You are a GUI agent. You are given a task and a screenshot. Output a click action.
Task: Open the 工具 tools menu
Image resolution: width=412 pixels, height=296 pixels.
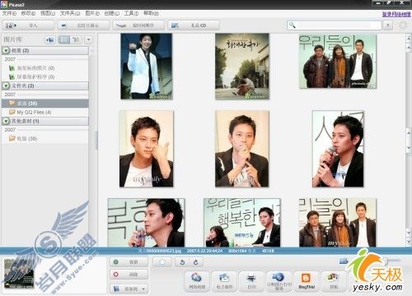tap(131, 13)
